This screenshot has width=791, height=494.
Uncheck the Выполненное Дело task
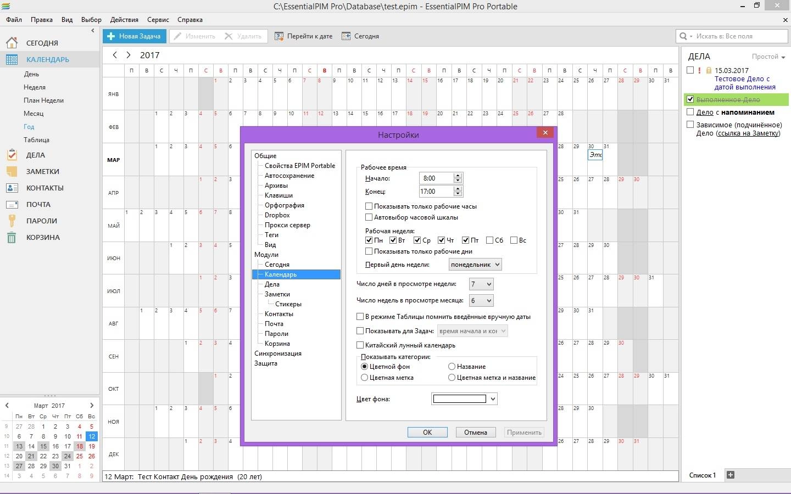(x=690, y=99)
